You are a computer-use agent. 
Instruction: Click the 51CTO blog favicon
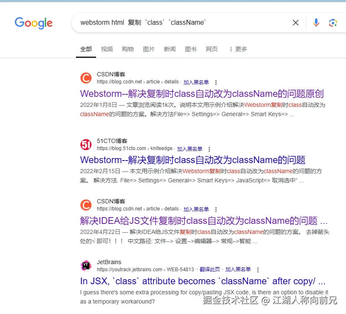pyautogui.click(x=86, y=145)
